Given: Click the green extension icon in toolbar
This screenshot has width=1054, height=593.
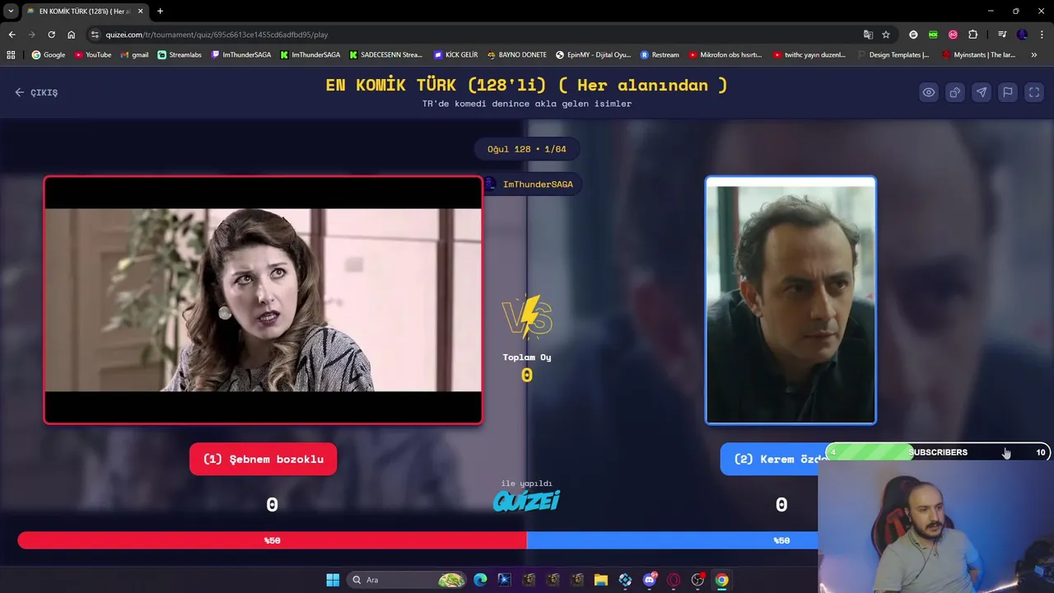Looking at the screenshot, I should (x=933, y=35).
